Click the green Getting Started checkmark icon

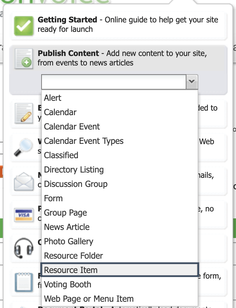[24, 26]
